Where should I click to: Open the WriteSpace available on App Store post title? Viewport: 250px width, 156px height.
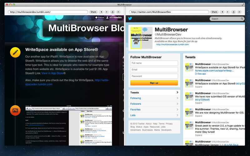(x=62, y=50)
